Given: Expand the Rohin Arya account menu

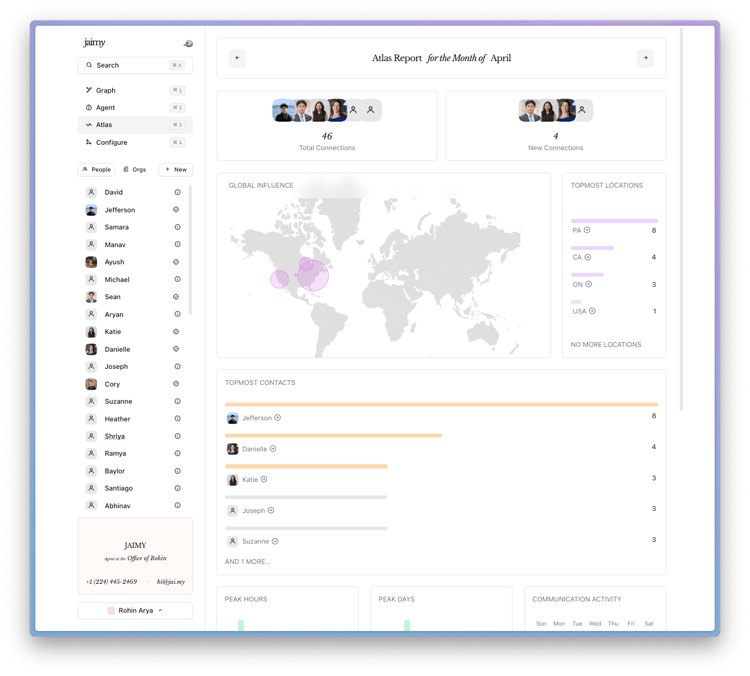Looking at the screenshot, I should 135,611.
